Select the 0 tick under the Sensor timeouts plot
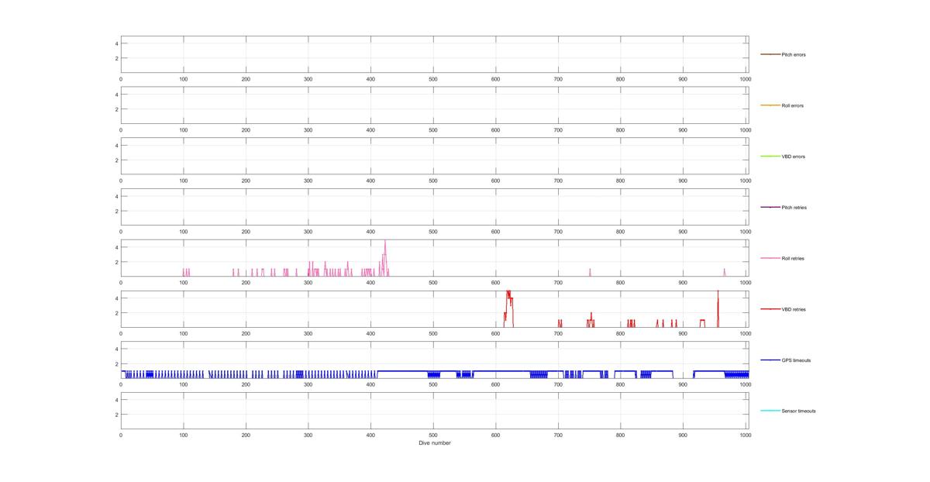 click(121, 436)
